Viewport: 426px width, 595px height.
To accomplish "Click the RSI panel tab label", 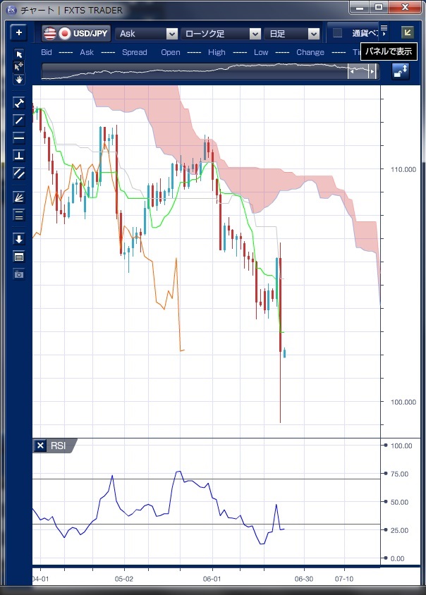I will click(x=58, y=446).
